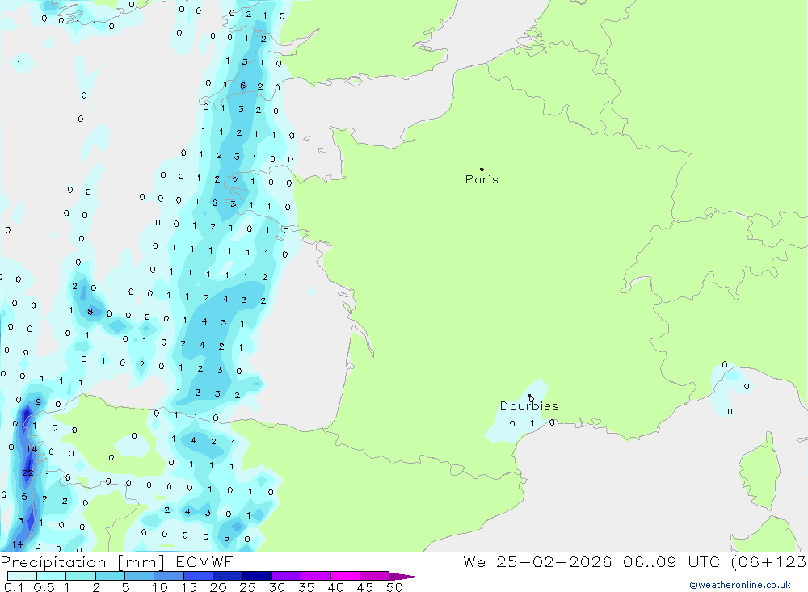Pick the 20–25 mm dark blue swatch
This screenshot has height=592, width=808.
click(227, 576)
